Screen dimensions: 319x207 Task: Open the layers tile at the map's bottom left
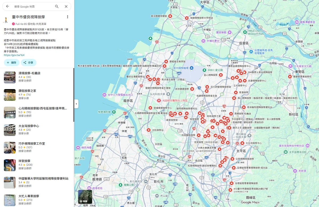(85, 197)
